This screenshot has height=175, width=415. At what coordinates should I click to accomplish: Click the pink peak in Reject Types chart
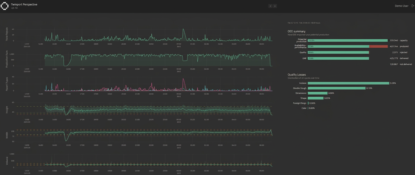(x=183, y=79)
